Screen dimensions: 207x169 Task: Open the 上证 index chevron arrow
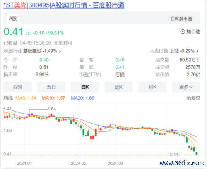[197, 51]
